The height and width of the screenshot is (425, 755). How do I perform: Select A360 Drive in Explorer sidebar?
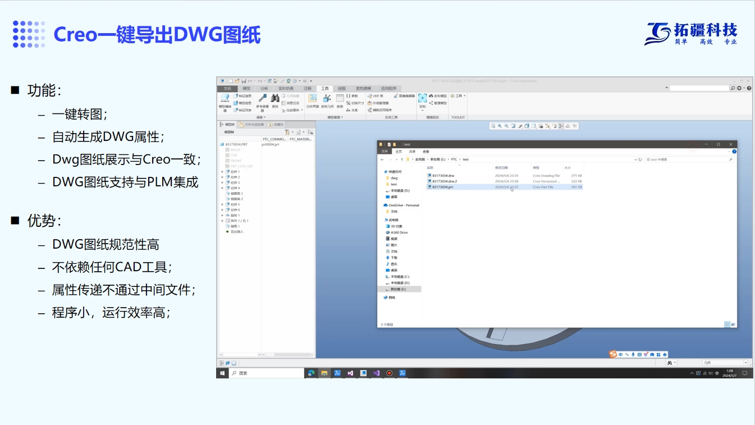(x=396, y=232)
